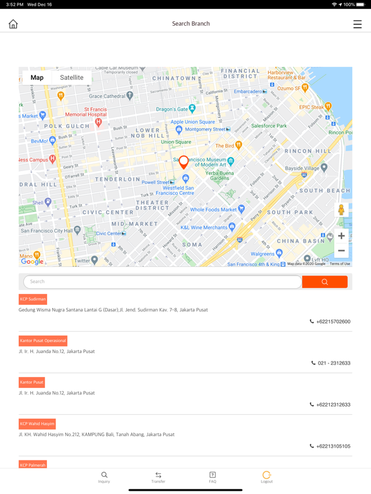Click the Salesforce Park label
The image size is (371, 494).
pos(269,125)
